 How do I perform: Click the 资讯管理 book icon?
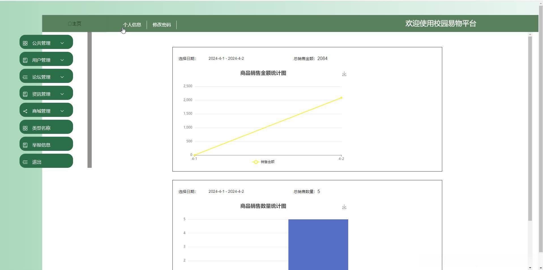25,94
